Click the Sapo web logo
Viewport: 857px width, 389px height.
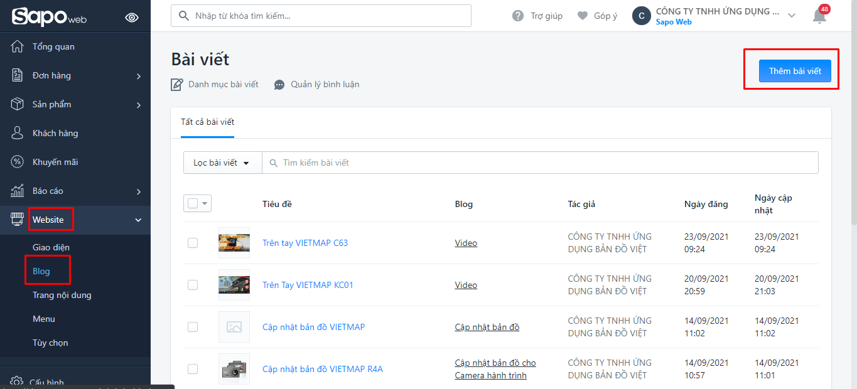(49, 17)
